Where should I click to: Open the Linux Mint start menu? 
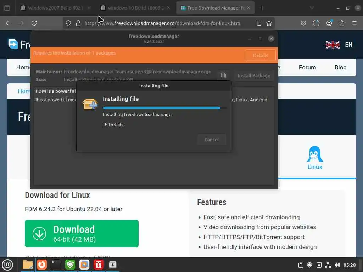(x=7, y=265)
